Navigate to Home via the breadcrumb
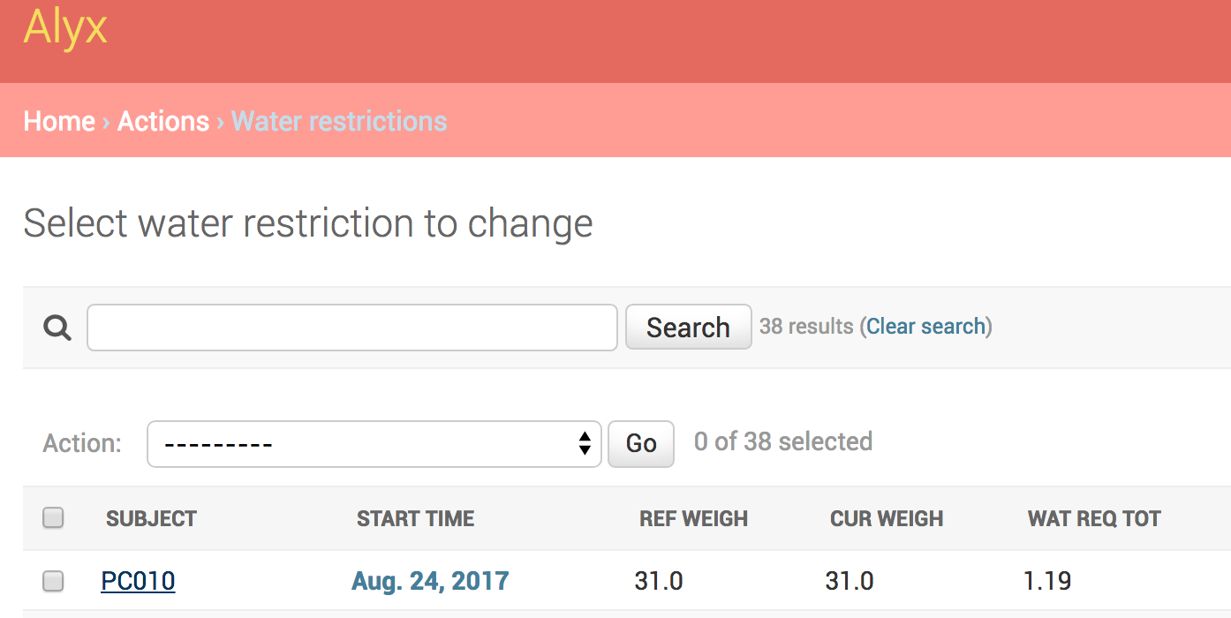 pyautogui.click(x=59, y=121)
